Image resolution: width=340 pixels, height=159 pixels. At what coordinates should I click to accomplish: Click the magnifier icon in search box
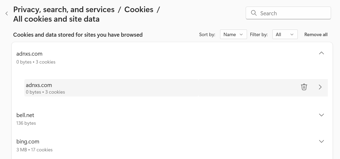tap(254, 13)
